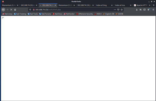
Task: Open a new tab with plus button
Action: click(154, 5)
